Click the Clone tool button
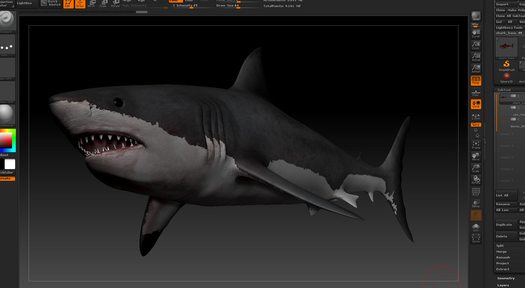525x288 pixels. coord(500,10)
